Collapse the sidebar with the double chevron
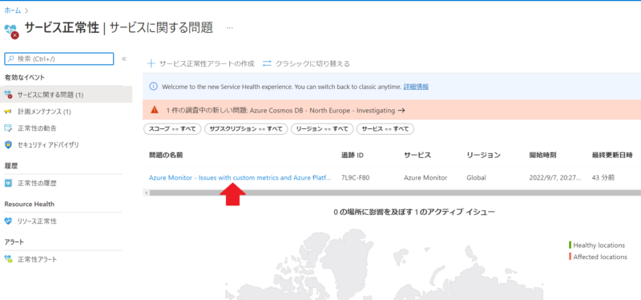 click(124, 59)
